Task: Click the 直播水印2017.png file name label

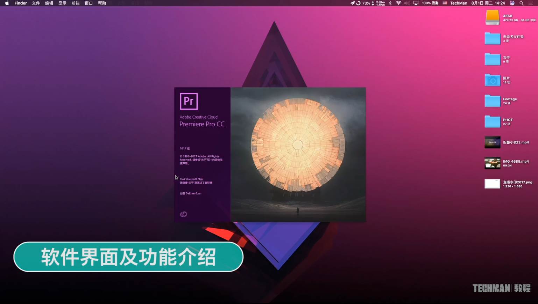Action: coord(518,182)
